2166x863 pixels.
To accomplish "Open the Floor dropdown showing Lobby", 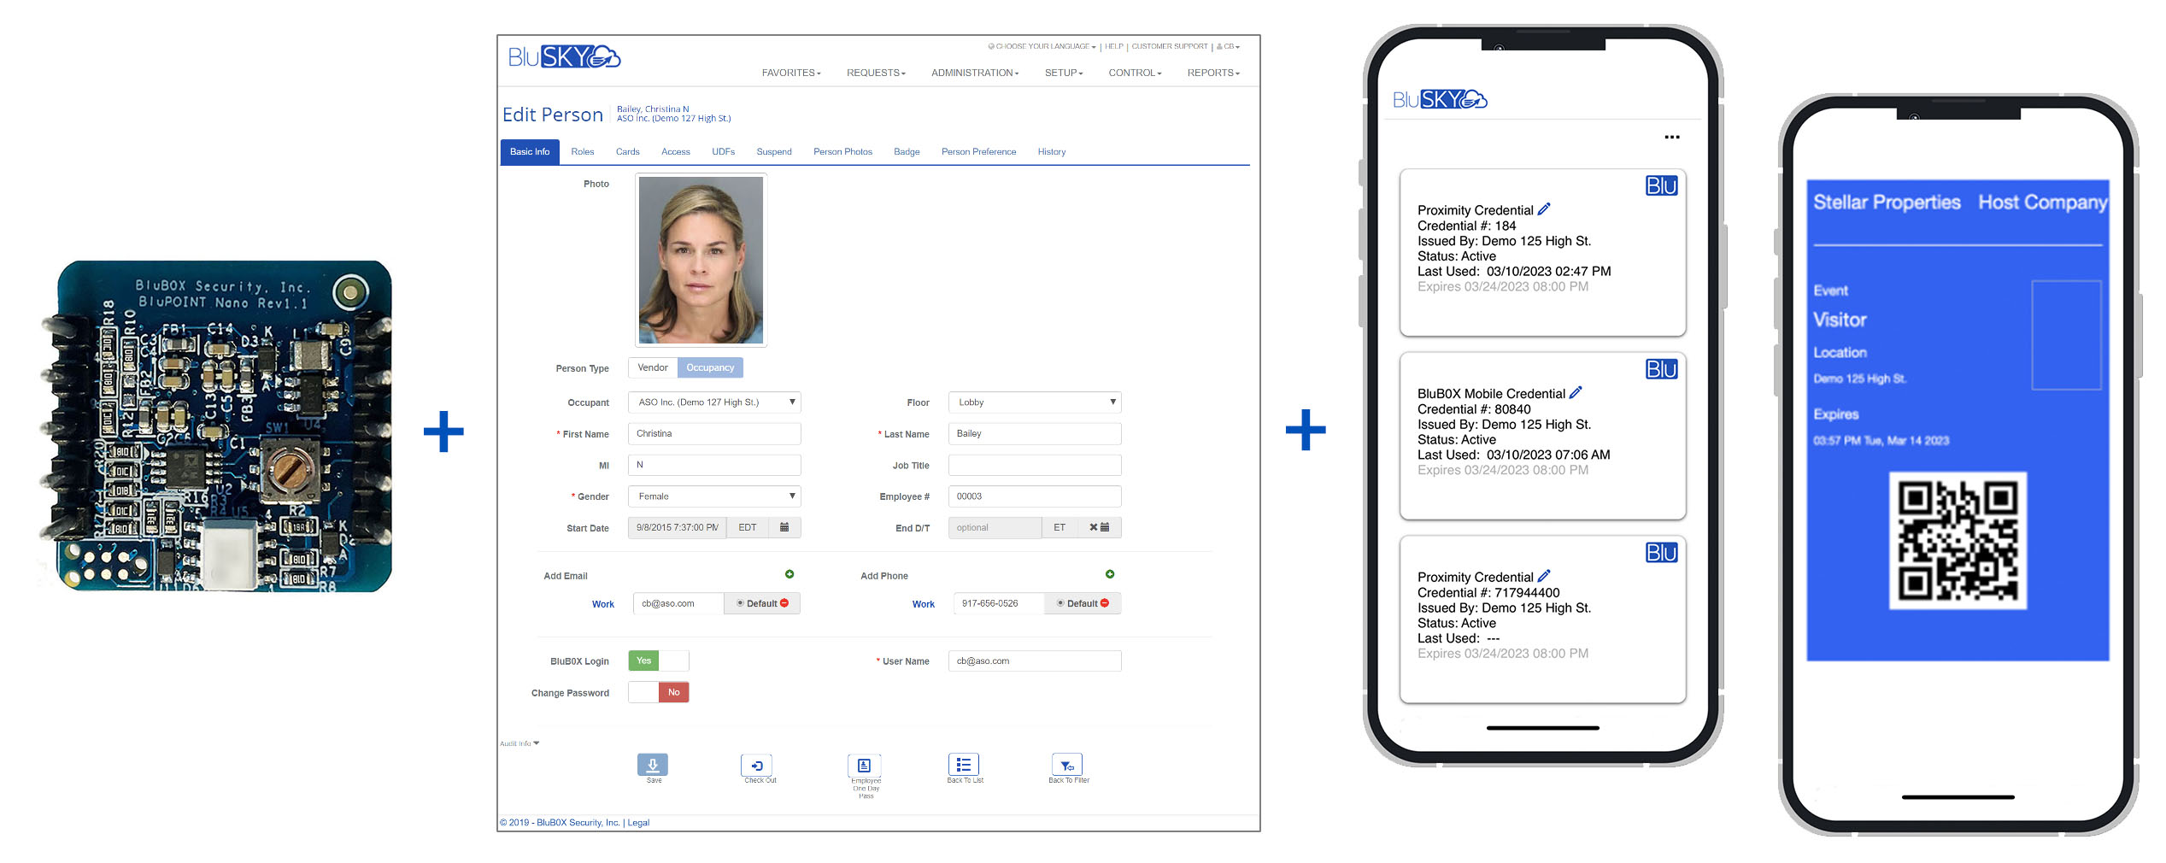I will pyautogui.click(x=1034, y=402).
